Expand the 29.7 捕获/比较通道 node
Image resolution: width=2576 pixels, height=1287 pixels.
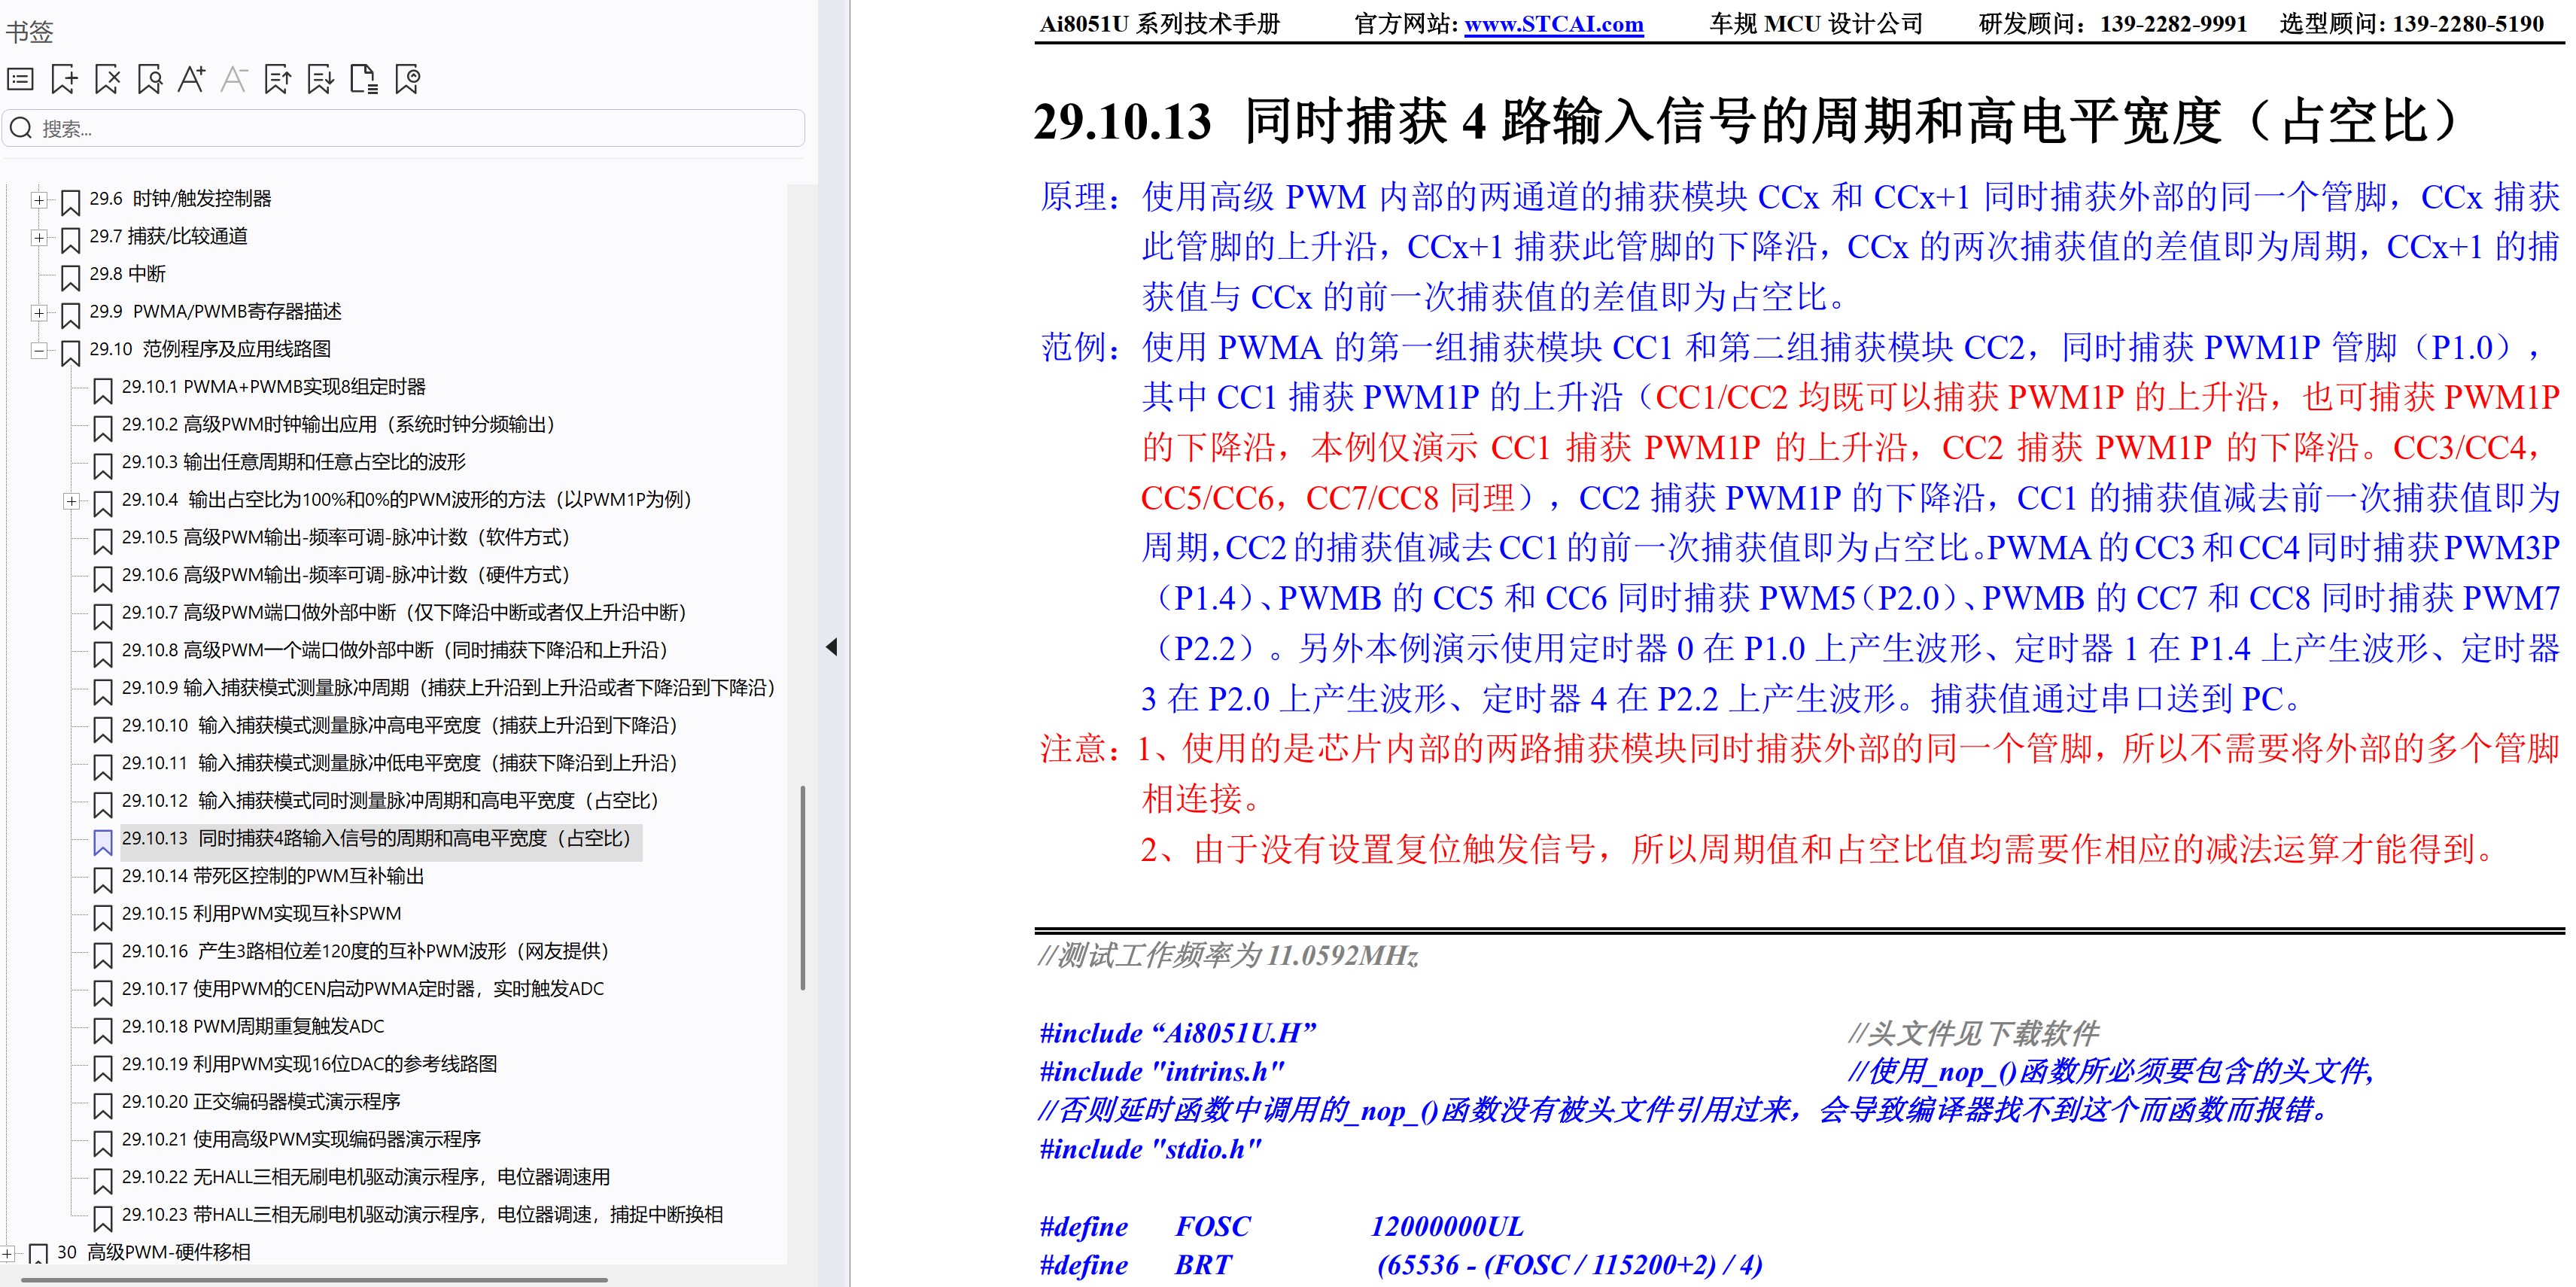click(x=39, y=237)
